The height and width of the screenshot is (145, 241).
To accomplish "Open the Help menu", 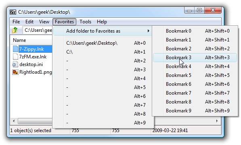I will pyautogui.click(x=102, y=22).
